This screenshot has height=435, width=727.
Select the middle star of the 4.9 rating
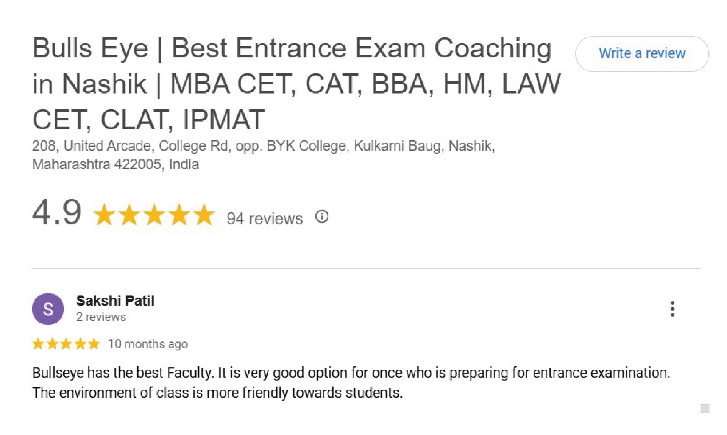154,215
